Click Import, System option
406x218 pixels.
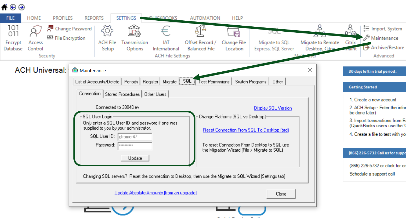(x=383, y=28)
